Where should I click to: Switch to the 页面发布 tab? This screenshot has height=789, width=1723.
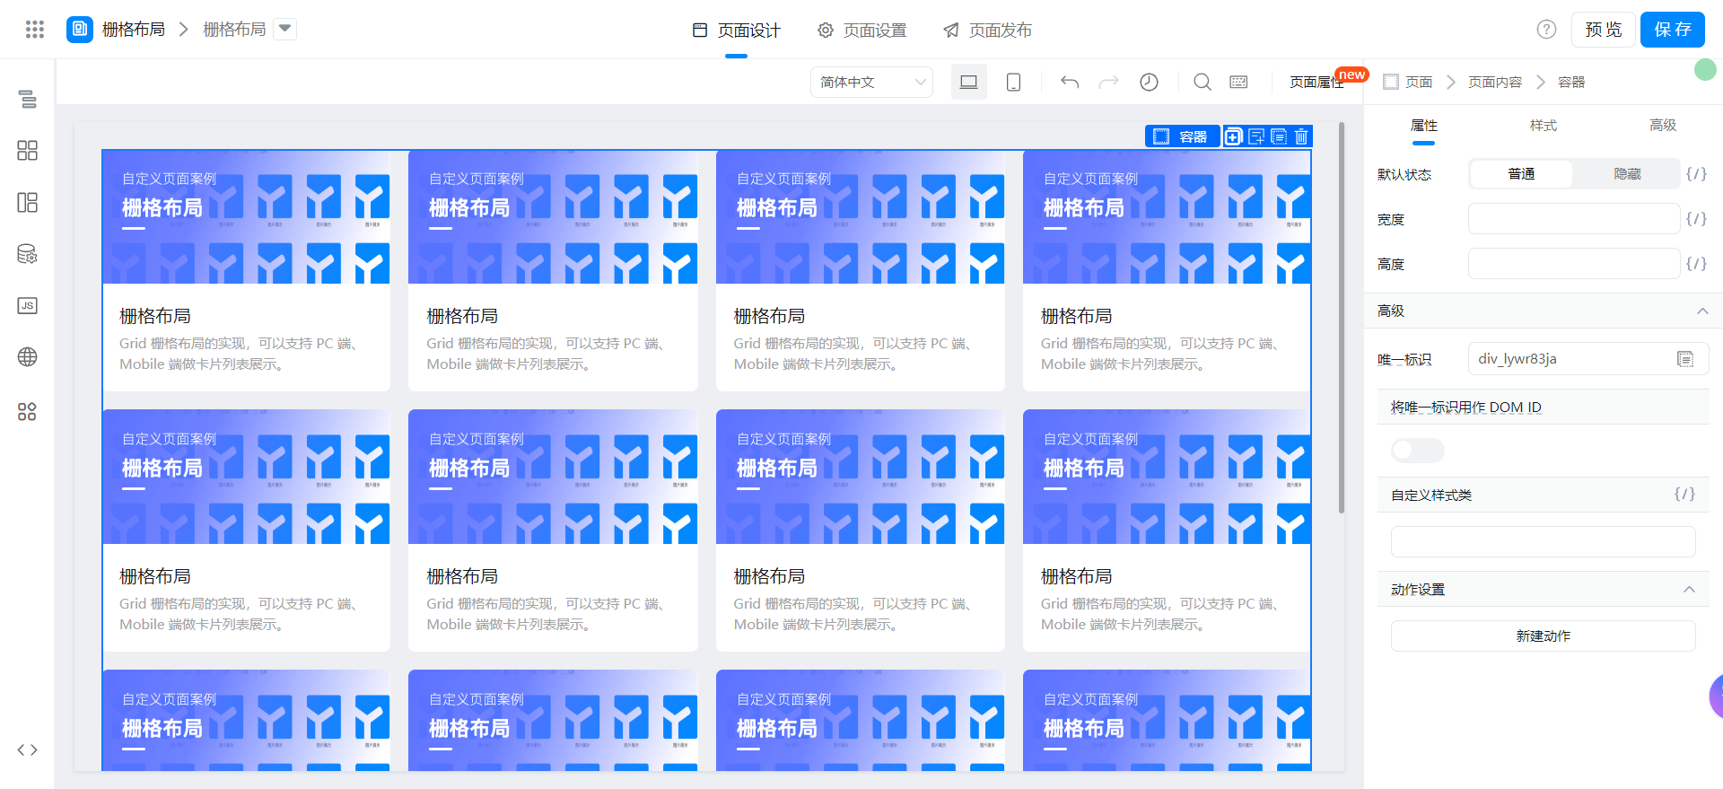pos(987,31)
